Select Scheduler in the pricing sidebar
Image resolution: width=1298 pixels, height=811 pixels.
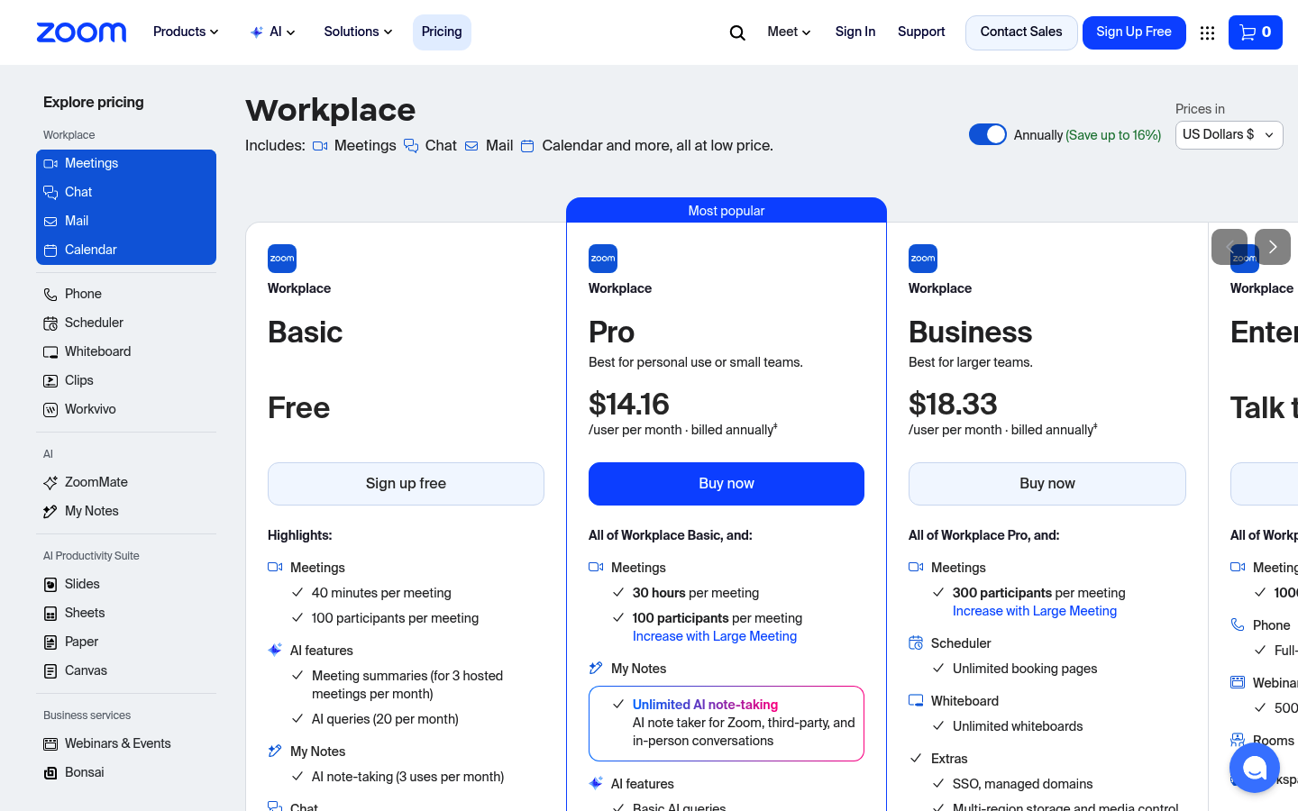[126, 323]
